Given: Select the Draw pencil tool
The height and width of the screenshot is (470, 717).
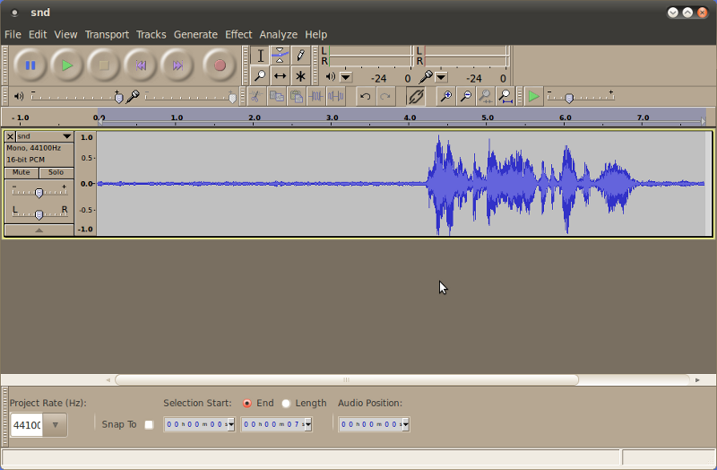Looking at the screenshot, I should coord(300,56).
